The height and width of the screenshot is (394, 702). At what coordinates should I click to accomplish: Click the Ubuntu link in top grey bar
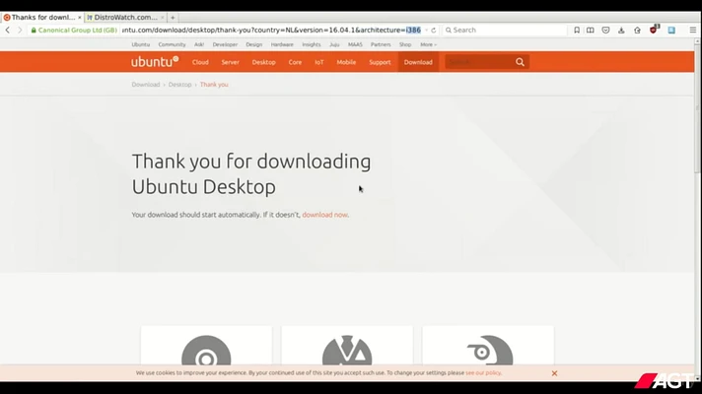tap(141, 44)
